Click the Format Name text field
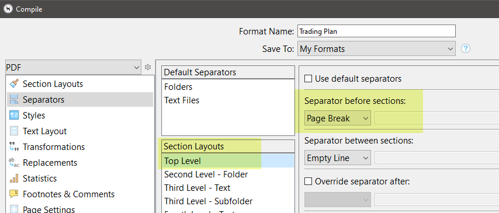Screen dimensions: 499x213 pyautogui.click(x=376, y=31)
